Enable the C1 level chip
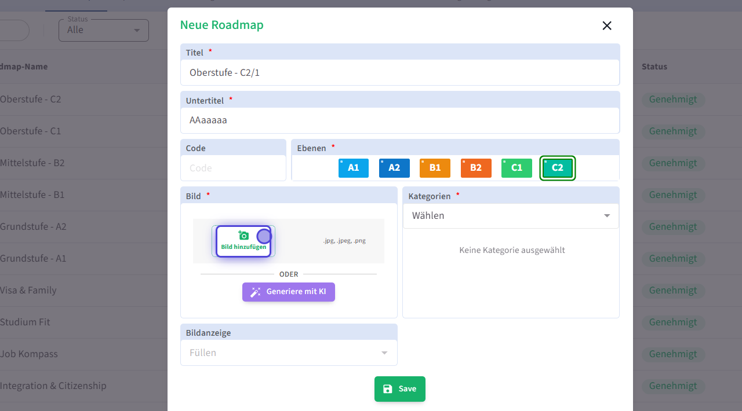The width and height of the screenshot is (742, 411). tap(517, 168)
